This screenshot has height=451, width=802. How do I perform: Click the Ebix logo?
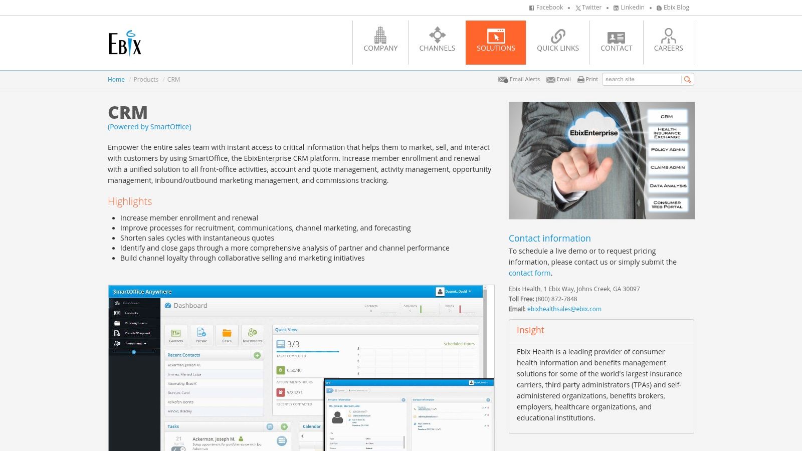pos(125,43)
